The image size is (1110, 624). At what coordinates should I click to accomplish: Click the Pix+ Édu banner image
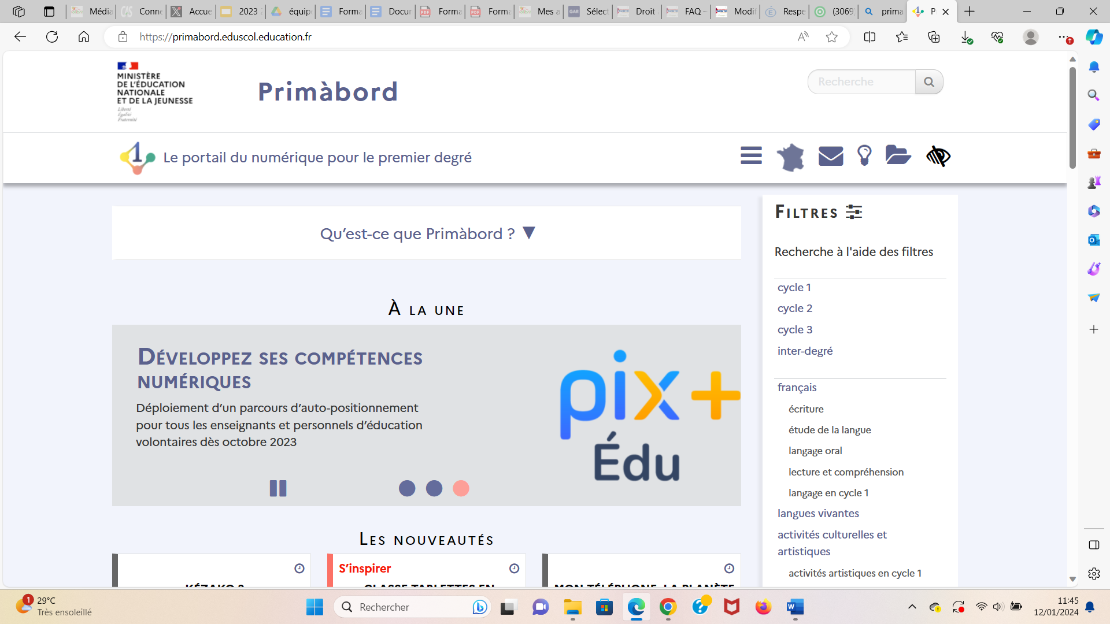649,415
